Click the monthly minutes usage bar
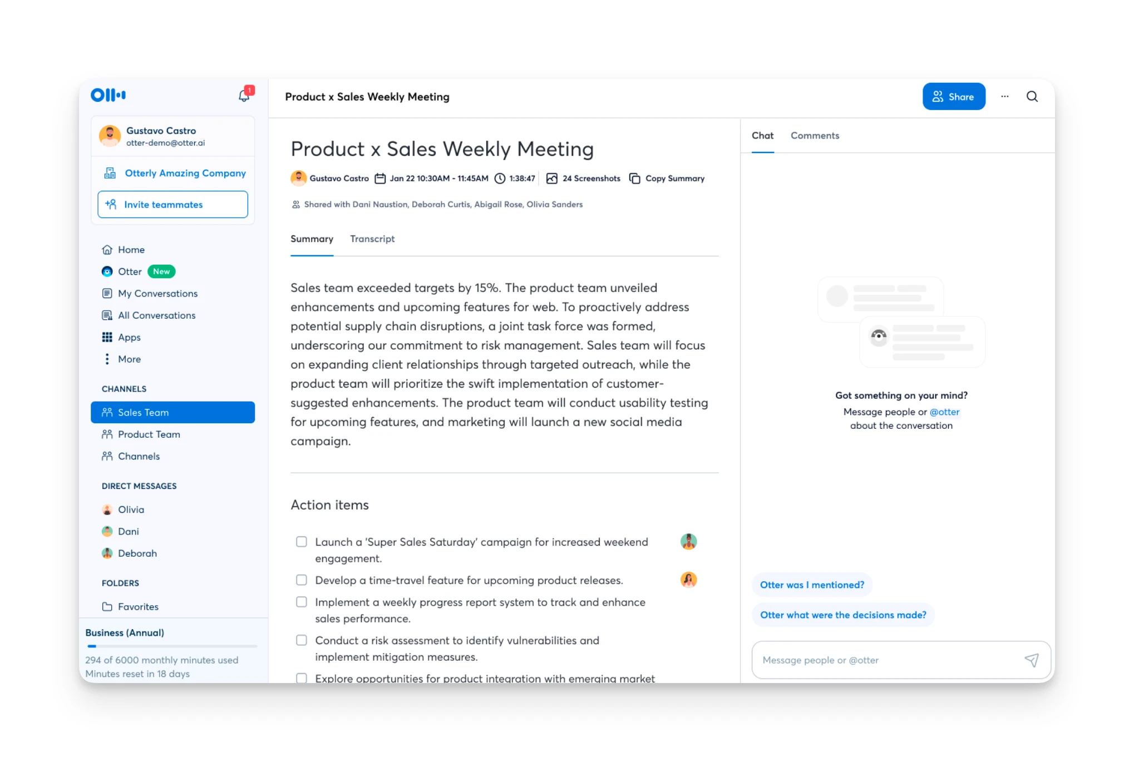 click(x=172, y=646)
